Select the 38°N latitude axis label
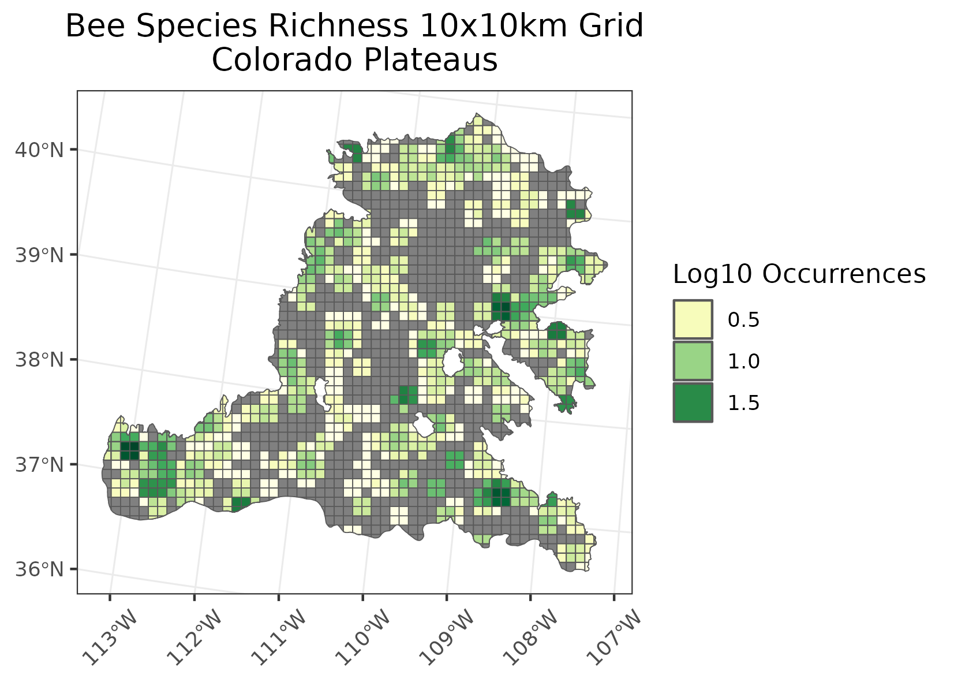Viewport: 954px width, 682px height. tap(39, 360)
